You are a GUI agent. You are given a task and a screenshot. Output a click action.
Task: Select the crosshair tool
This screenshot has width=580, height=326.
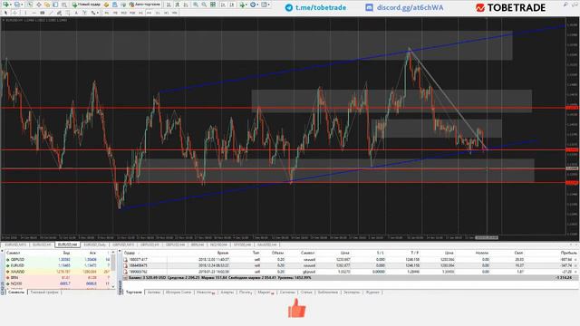coord(14,13)
